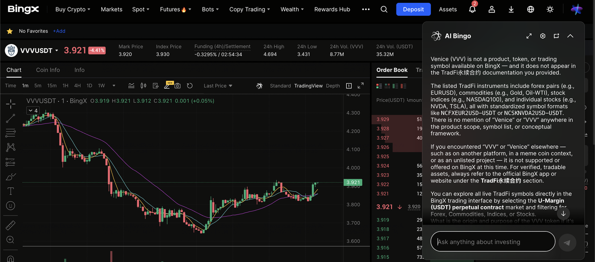Start a new AI Bingo chat
595x262 pixels.
(x=556, y=36)
